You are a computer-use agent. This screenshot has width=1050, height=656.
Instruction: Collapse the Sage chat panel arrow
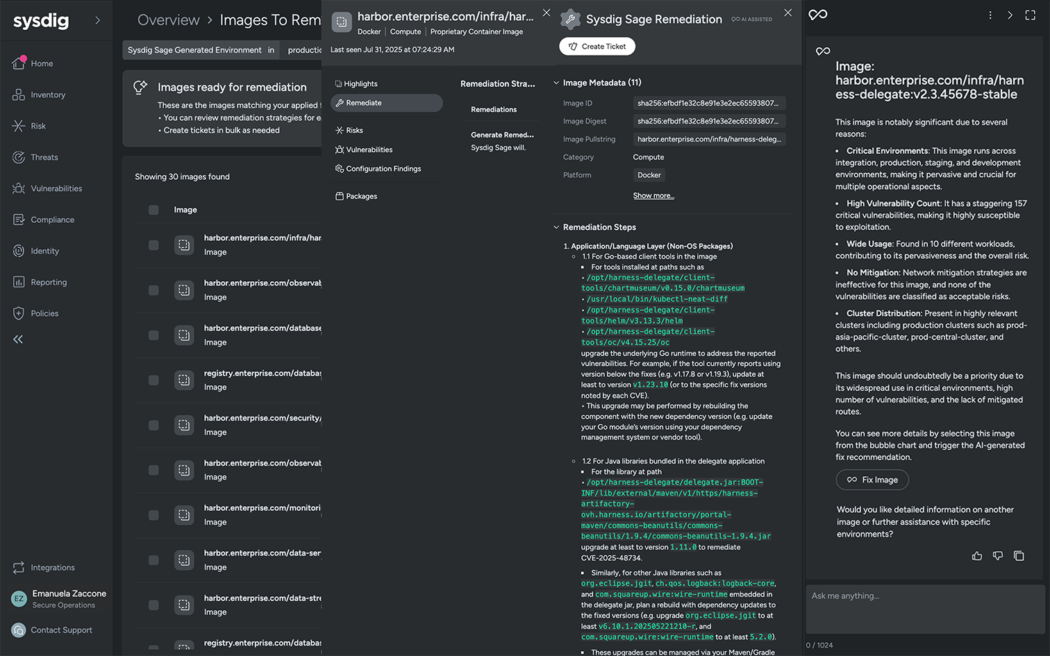[x=1010, y=15]
